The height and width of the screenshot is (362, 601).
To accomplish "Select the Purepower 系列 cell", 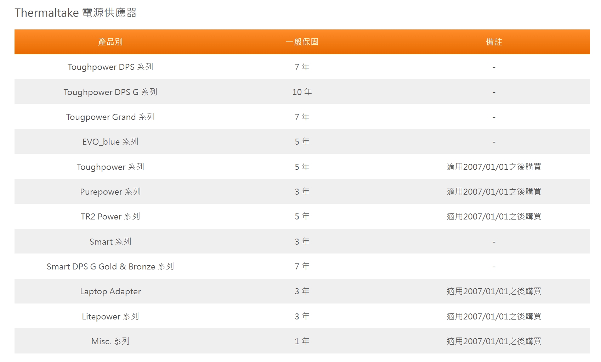I will (x=110, y=191).
